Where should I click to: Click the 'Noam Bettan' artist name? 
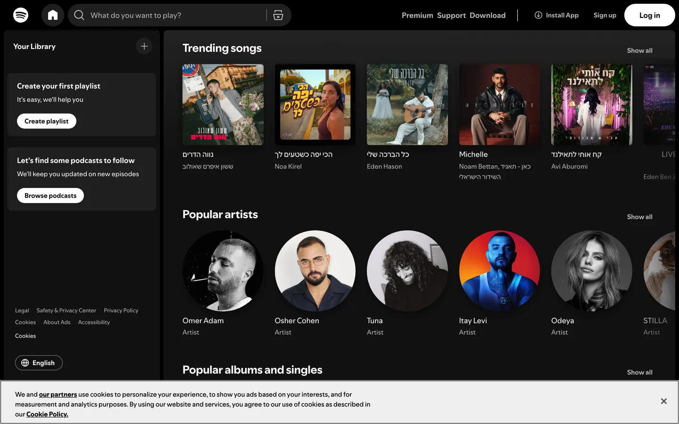[x=479, y=166]
